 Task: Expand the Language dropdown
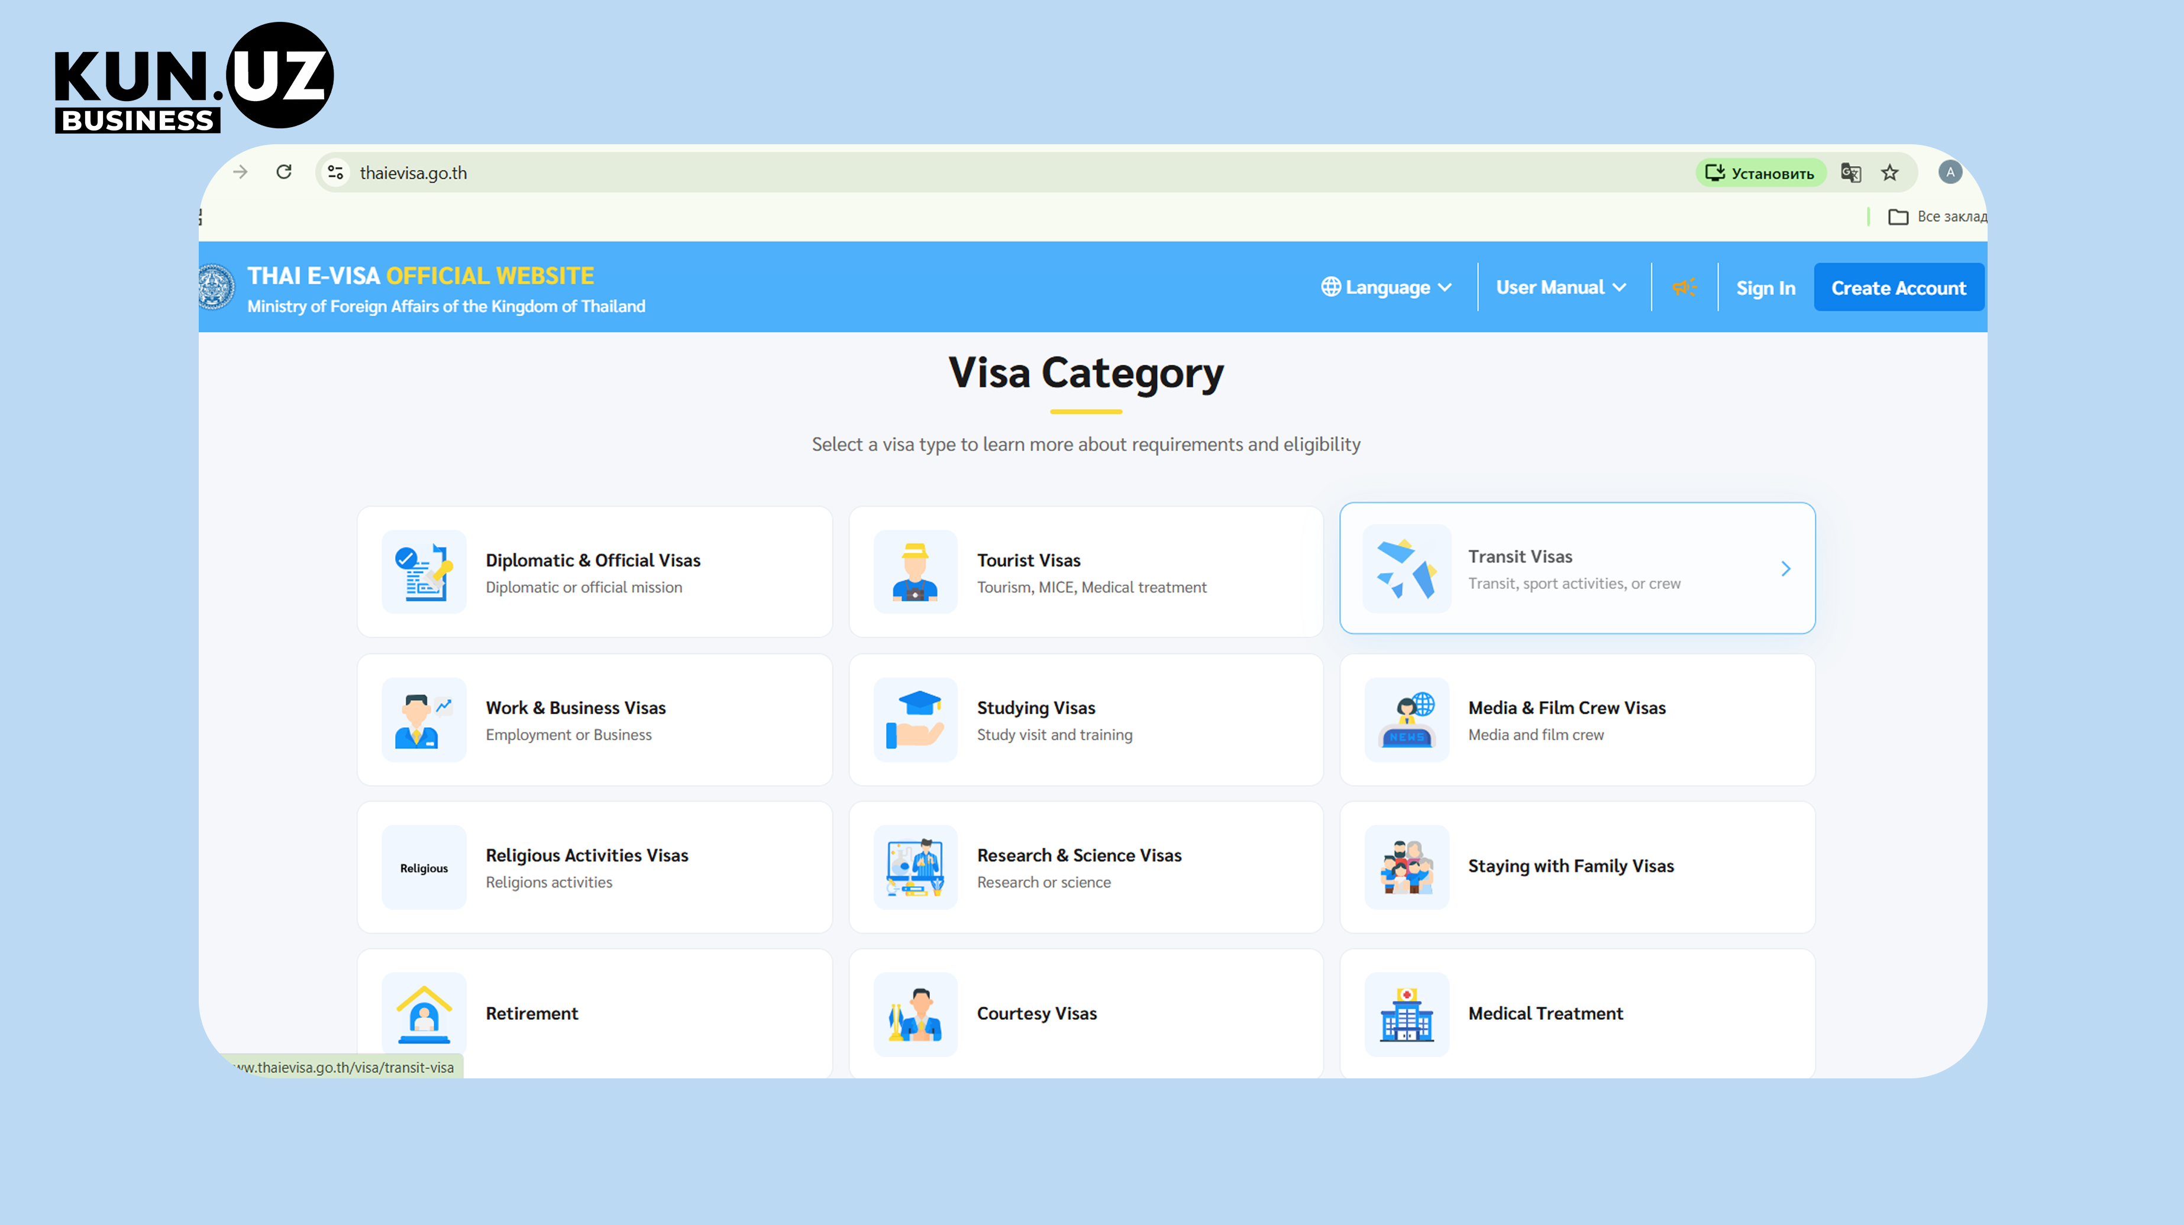[x=1387, y=287]
